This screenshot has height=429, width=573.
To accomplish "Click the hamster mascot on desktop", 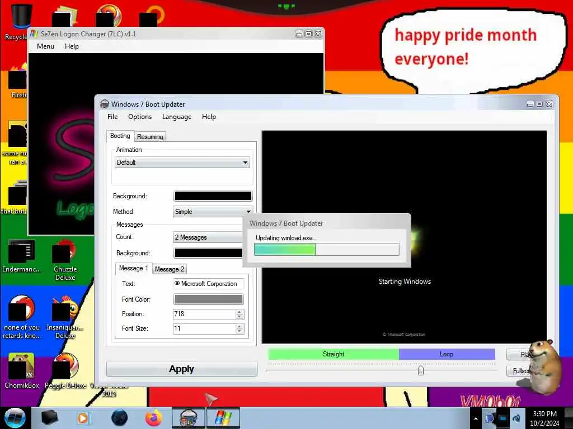I will (545, 366).
